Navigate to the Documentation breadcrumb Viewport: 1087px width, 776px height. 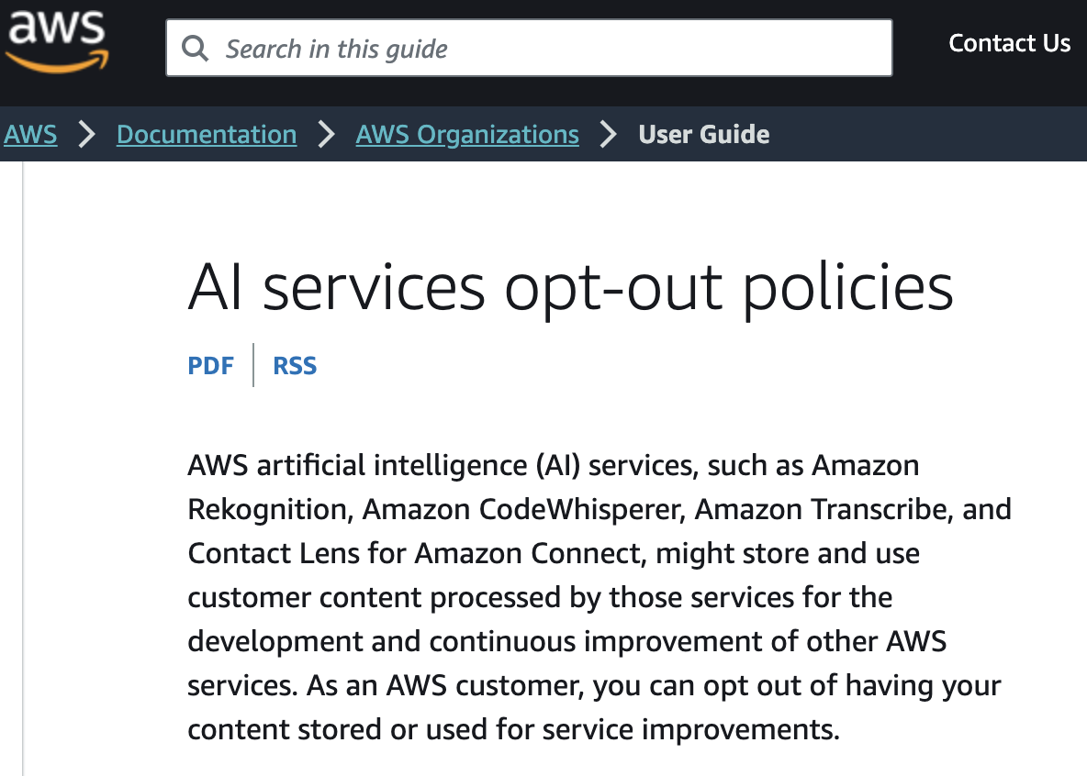click(207, 135)
